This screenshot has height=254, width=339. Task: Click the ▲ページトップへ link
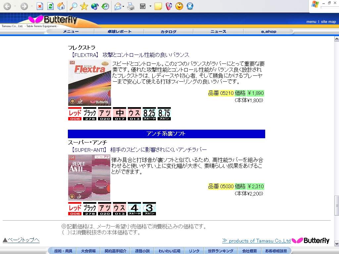(21, 240)
